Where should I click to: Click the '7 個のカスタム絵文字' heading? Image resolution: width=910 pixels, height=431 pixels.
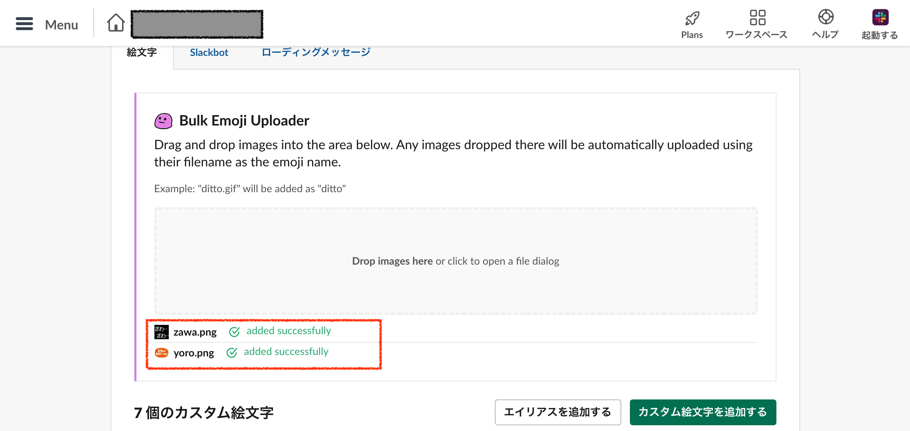tap(204, 413)
